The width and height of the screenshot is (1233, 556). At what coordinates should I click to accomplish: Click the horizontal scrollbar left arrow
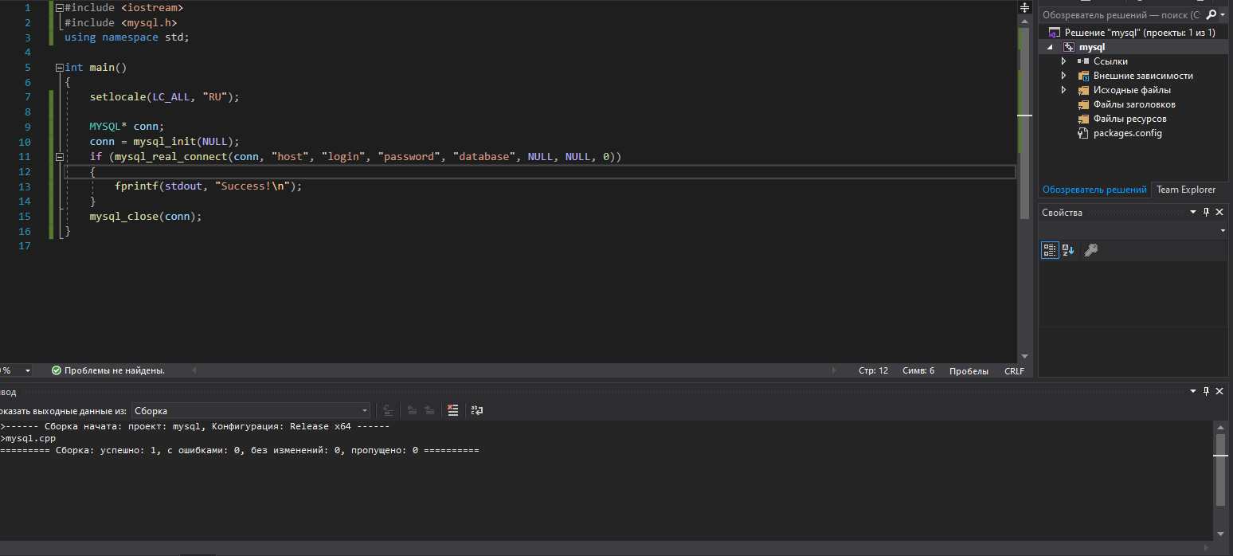click(x=194, y=370)
